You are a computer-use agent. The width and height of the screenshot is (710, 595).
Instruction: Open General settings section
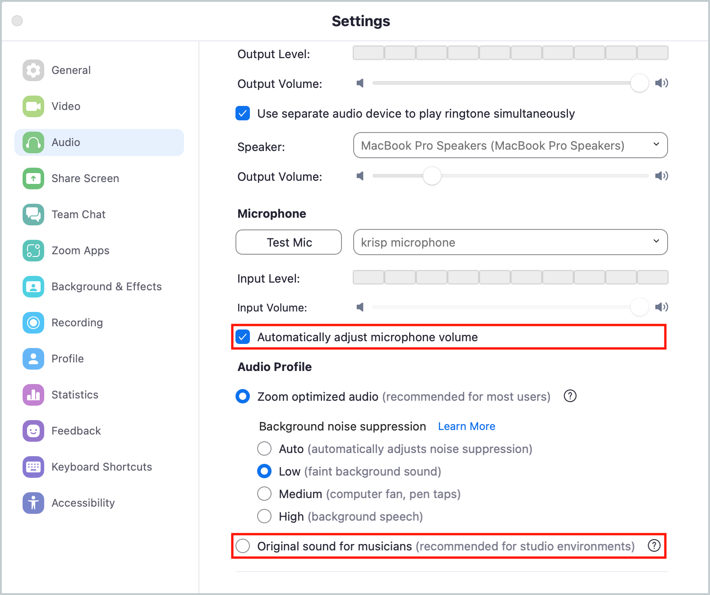[x=99, y=70]
